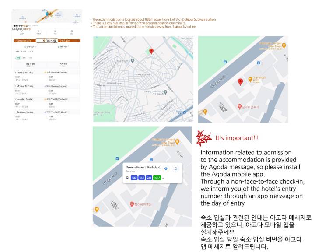This screenshot has height=252, width=336.
Task: Click the orange restaurant marker at left edge of bus stop map
Action: tap(97, 209)
